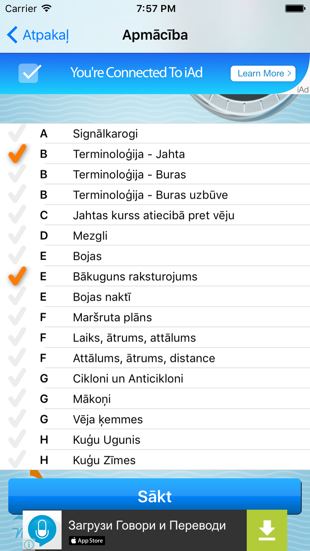Image resolution: width=310 pixels, height=551 pixels.
Task: Tap the Learn More button
Action: 263,74
